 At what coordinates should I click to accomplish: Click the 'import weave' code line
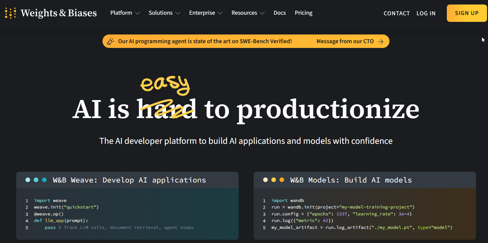pyautogui.click(x=50, y=200)
